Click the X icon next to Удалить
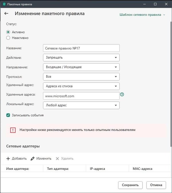The width and height of the screenshot is (172, 193). [x=57, y=158]
